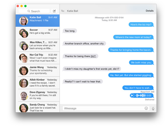Click the search magnifier icon

(x=29, y=11)
